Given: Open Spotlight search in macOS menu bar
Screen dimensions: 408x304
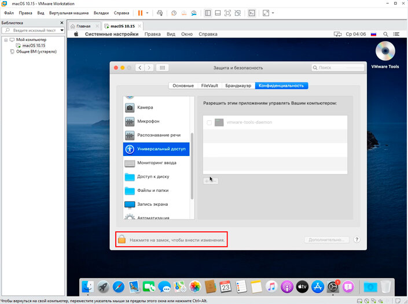Looking at the screenshot, I should pyautogui.click(x=385, y=34).
